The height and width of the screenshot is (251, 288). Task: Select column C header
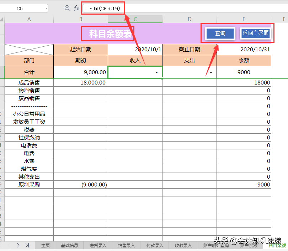pyautogui.click(x=135, y=19)
